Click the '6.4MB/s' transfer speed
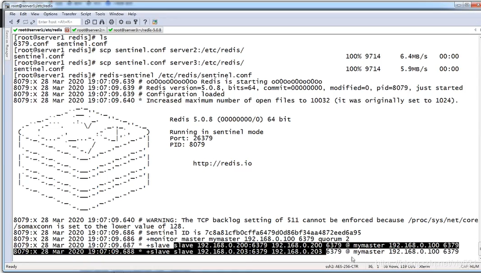481x273 pixels. pos(414,57)
